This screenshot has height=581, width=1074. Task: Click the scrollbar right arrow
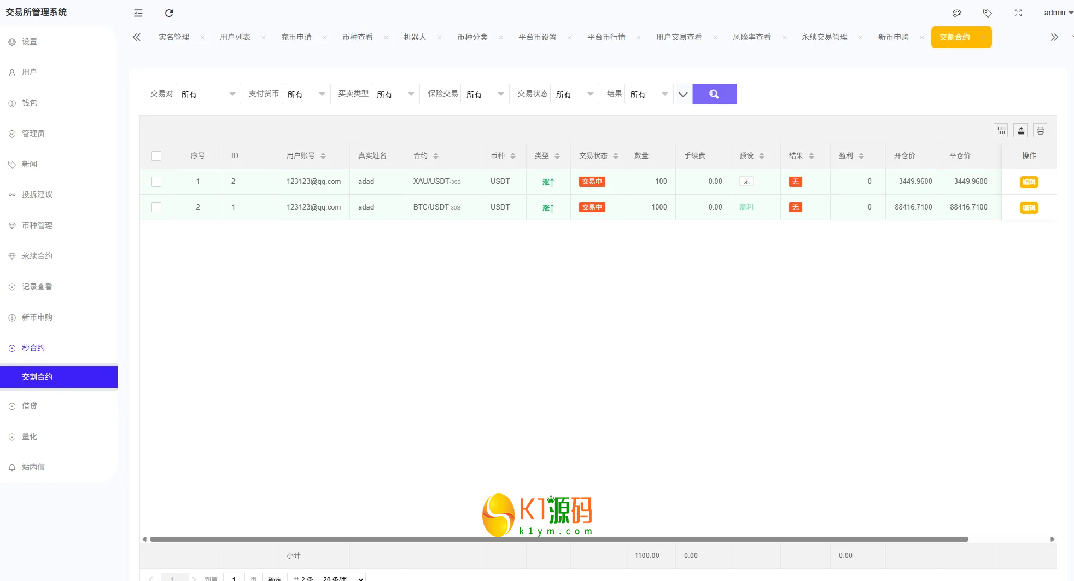[x=1052, y=539]
